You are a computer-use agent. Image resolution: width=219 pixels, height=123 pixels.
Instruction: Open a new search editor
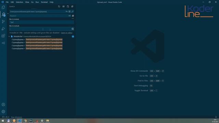tap(68, 6)
